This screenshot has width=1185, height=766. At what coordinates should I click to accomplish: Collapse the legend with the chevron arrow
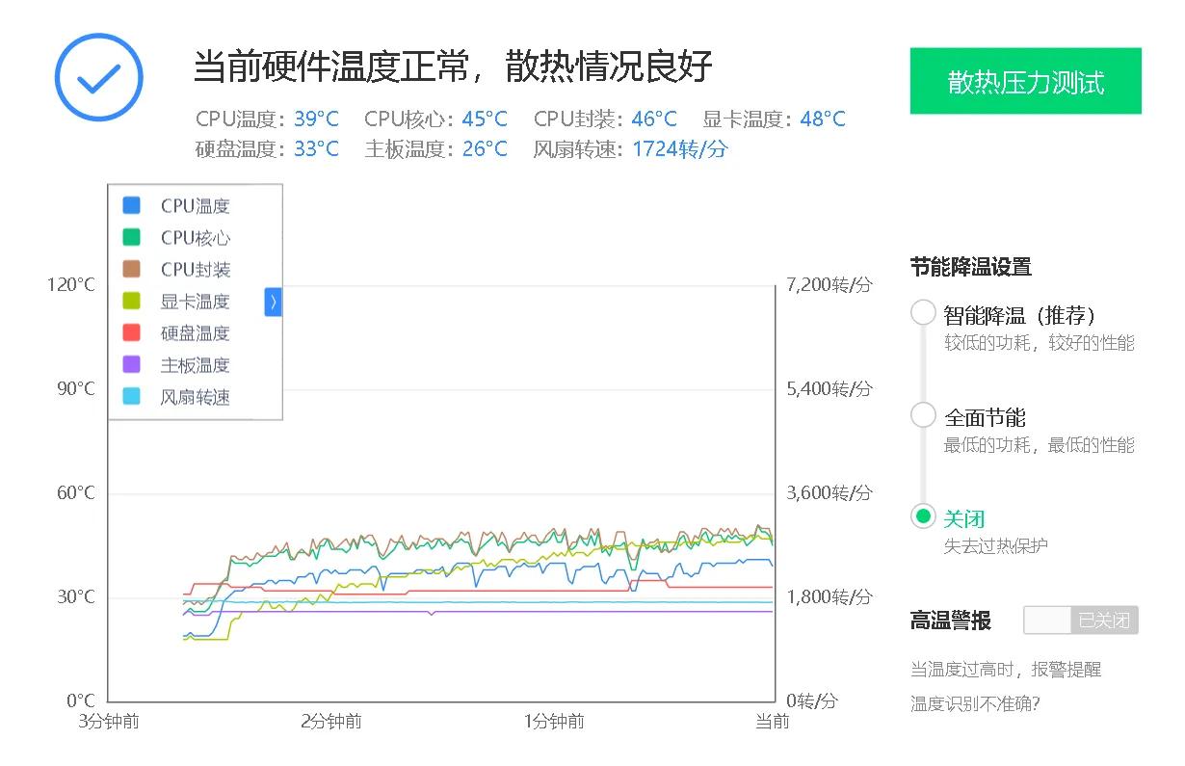(273, 302)
